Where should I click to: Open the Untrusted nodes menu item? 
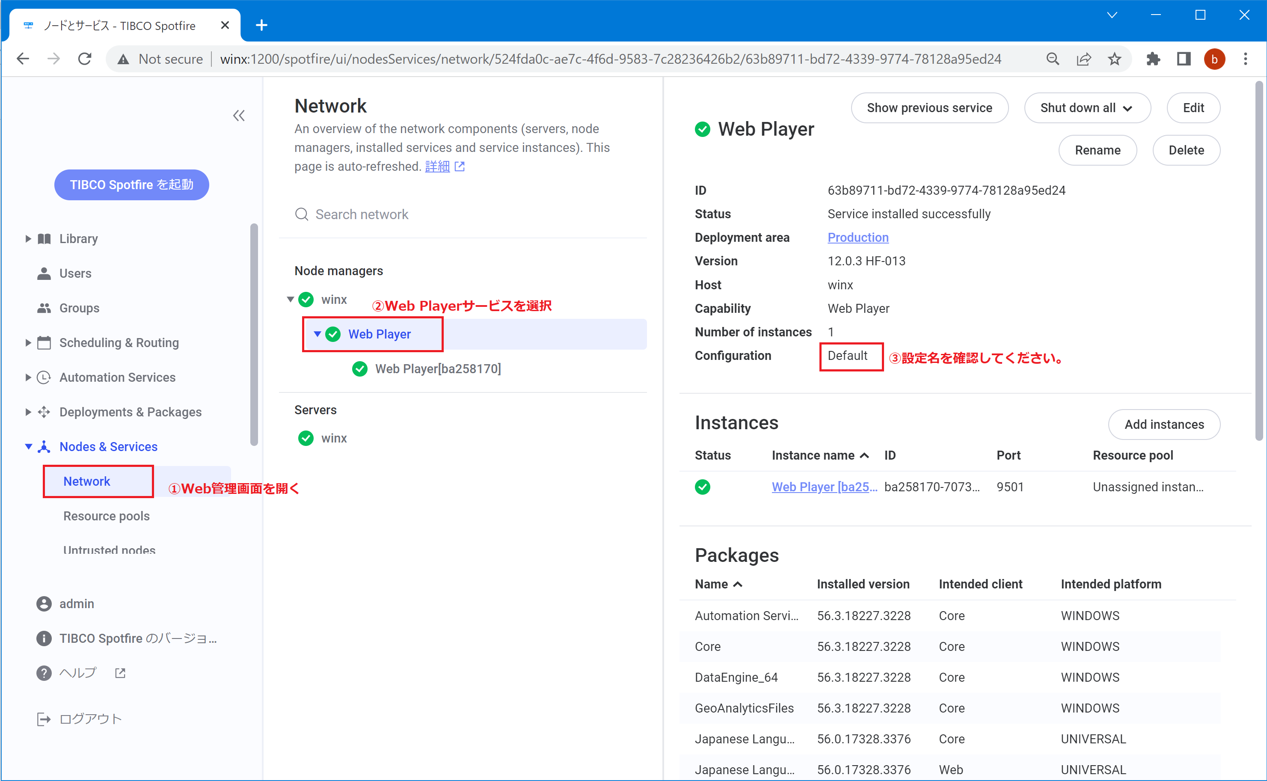[109, 551]
